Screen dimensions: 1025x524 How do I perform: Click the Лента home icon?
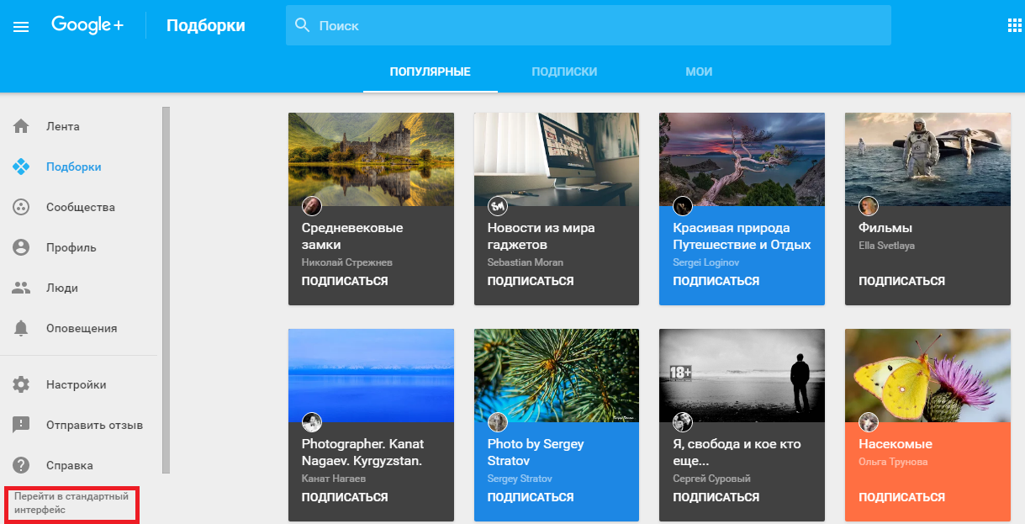point(21,127)
